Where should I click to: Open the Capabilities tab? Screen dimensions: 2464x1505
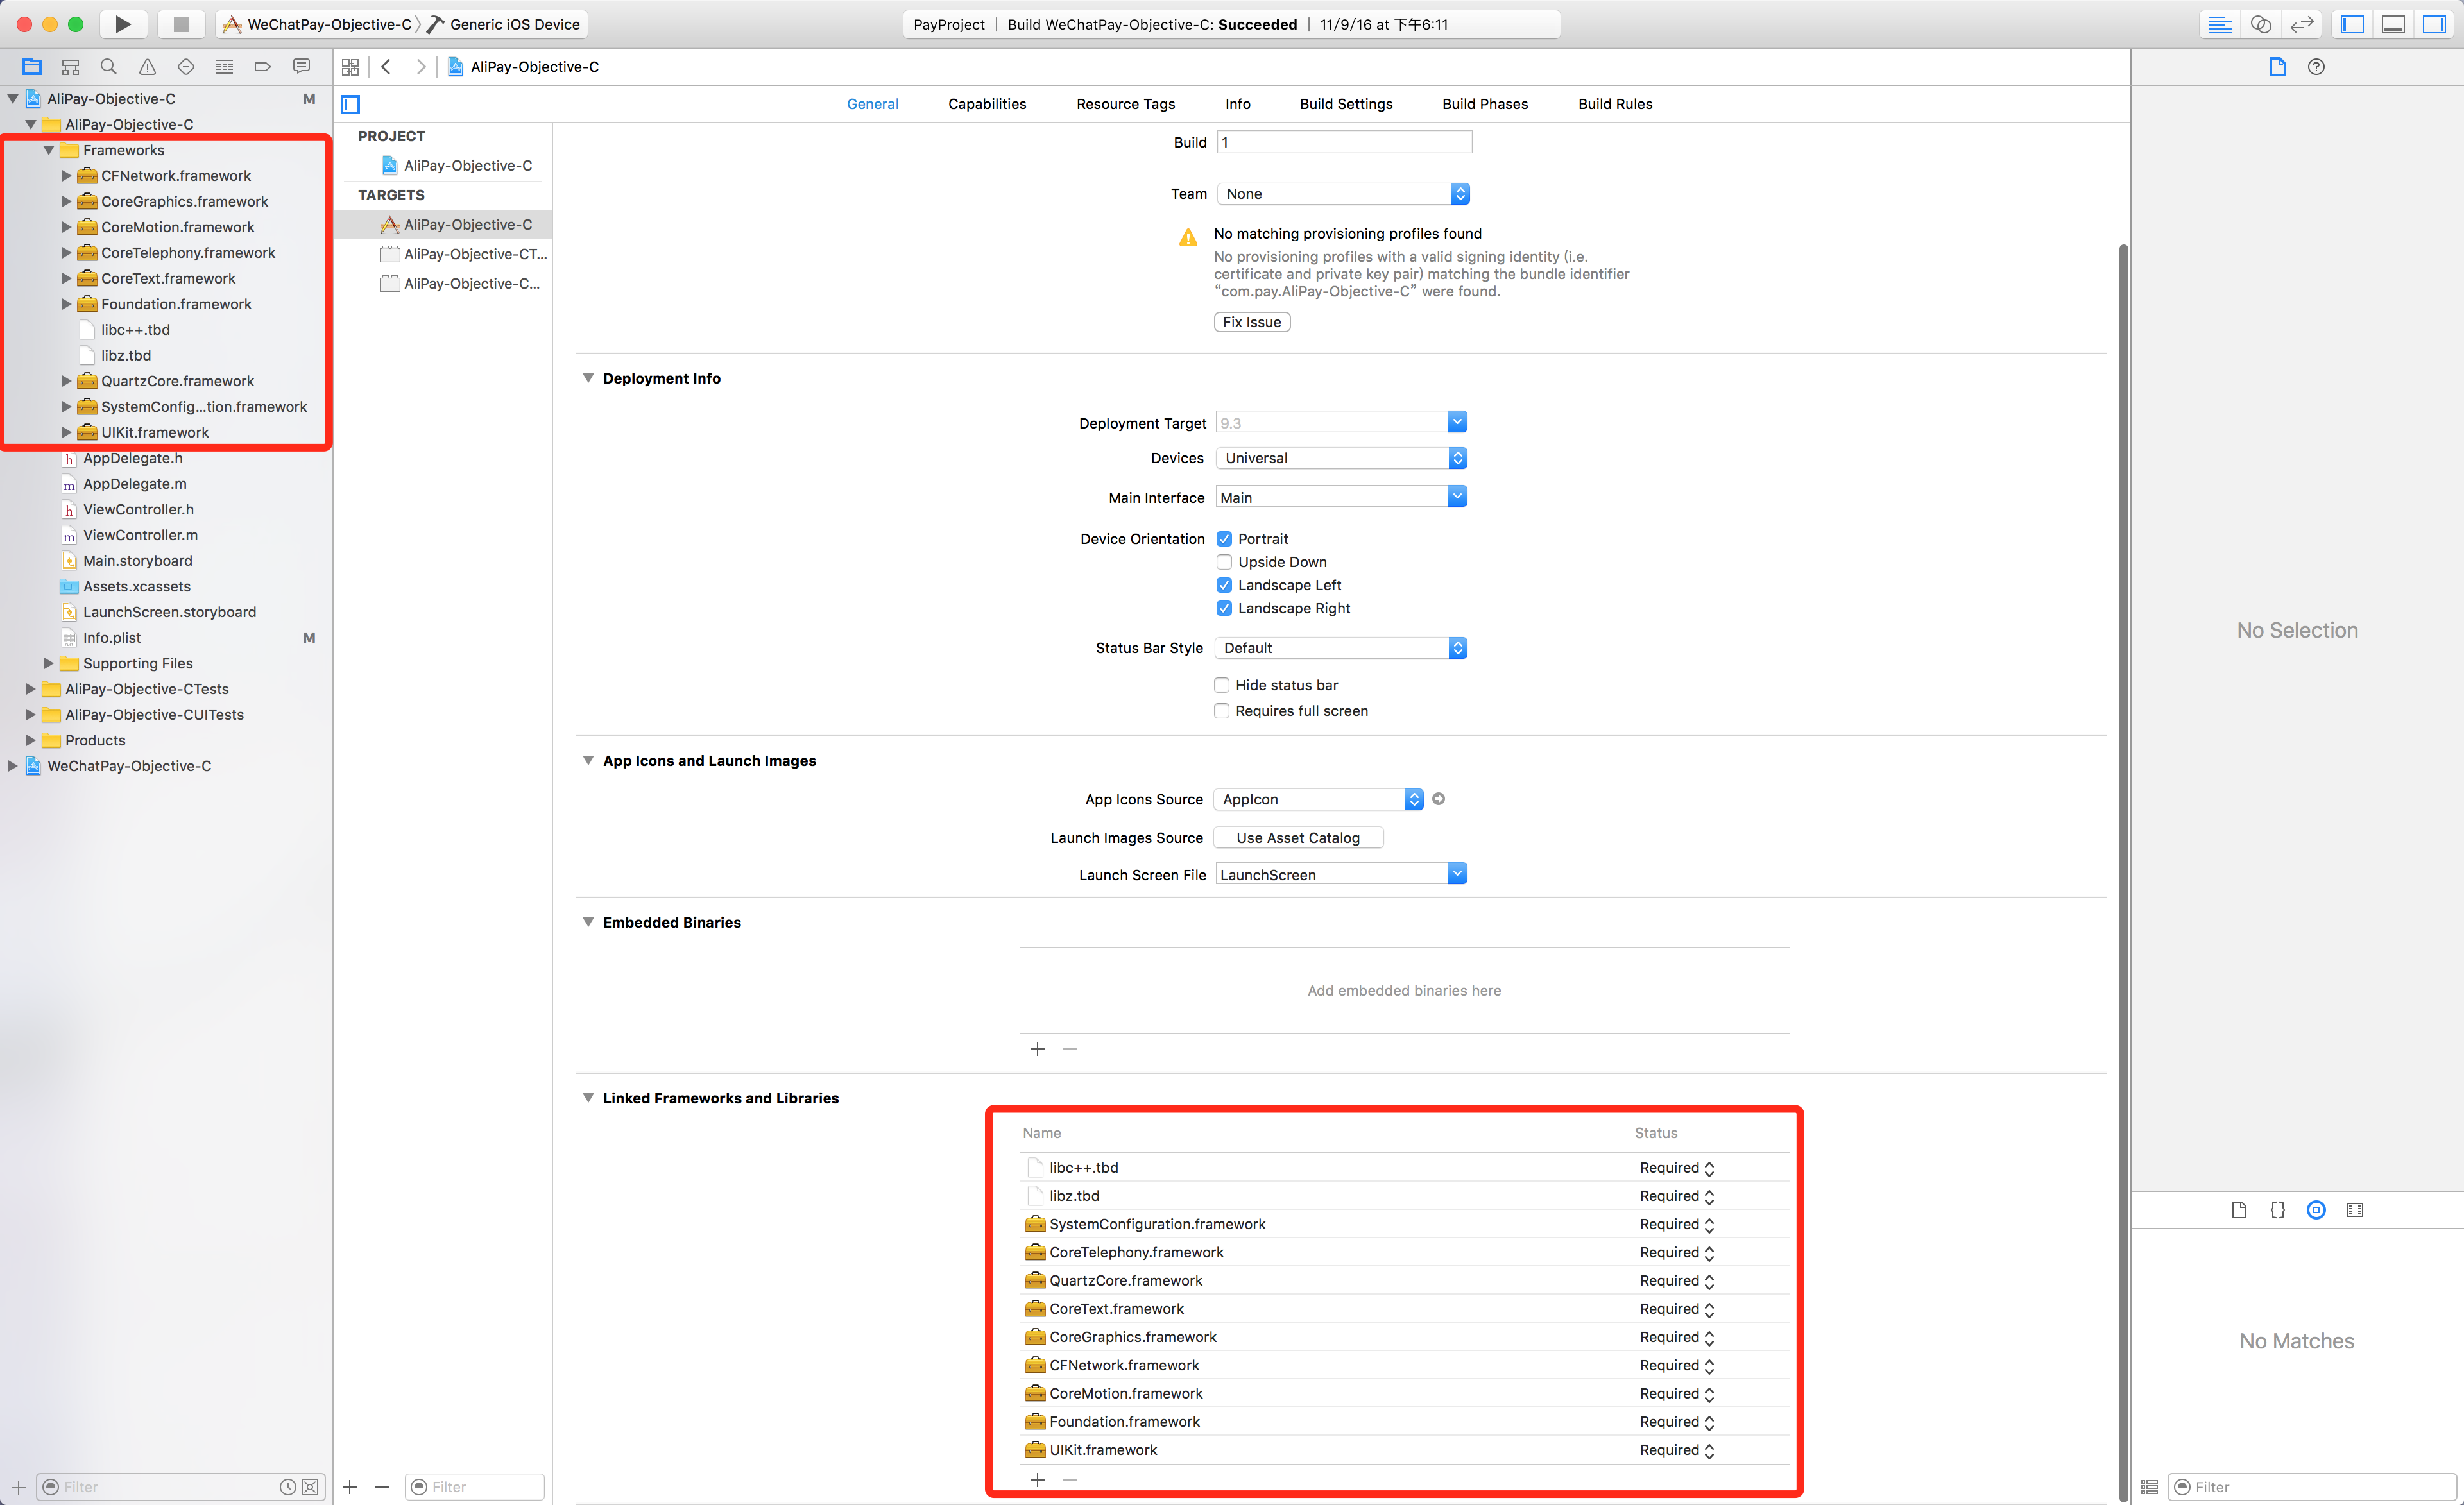click(x=986, y=104)
